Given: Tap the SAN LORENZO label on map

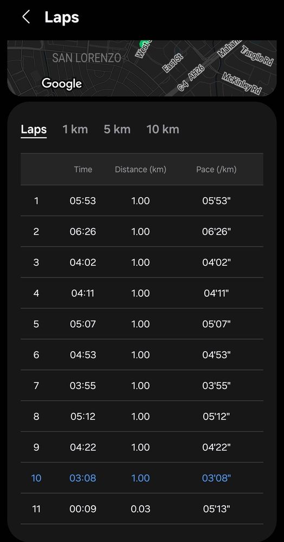Looking at the screenshot, I should 86,58.
